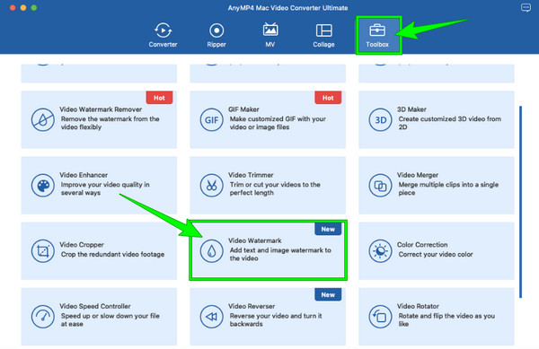Click "Rotate and flip the video" text

point(446,319)
